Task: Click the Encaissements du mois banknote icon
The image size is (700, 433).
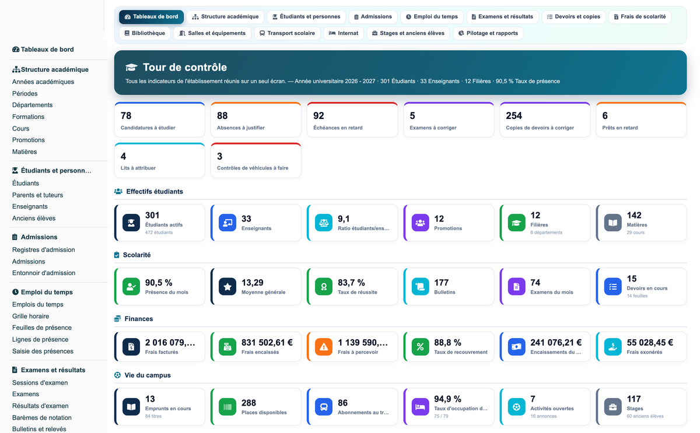Action: [516, 347]
